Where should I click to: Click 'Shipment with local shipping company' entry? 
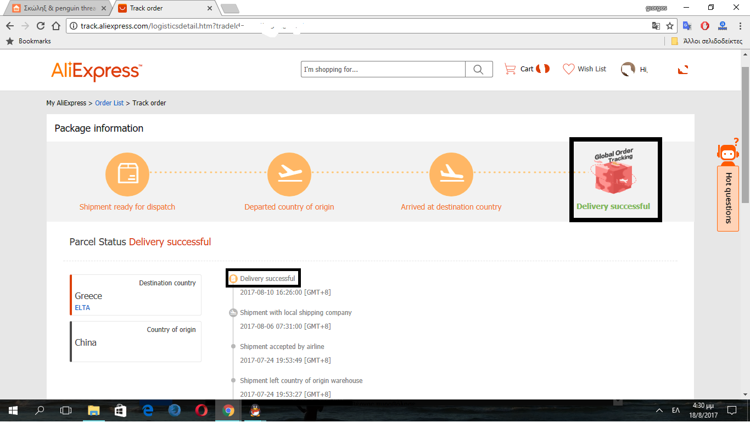296,313
